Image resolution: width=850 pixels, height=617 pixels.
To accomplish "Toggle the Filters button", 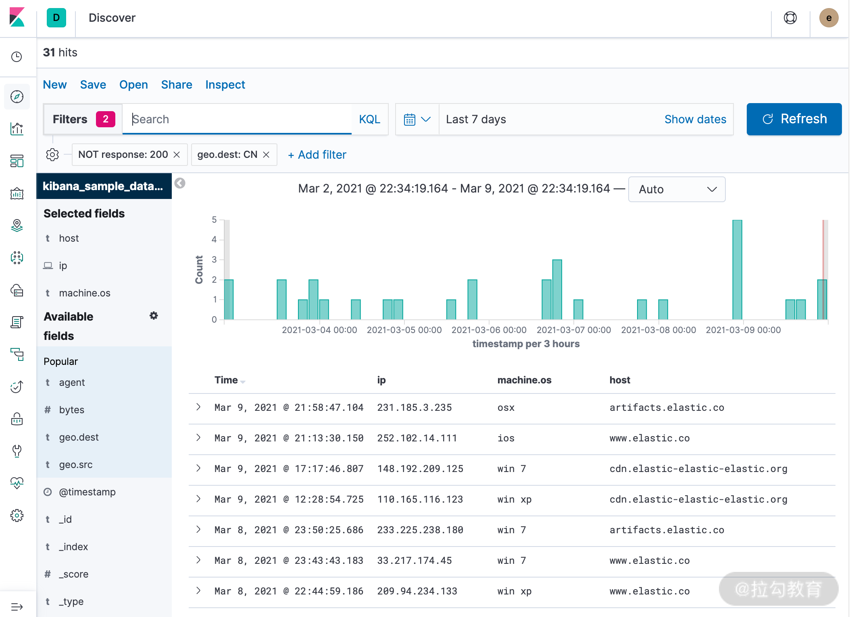I will 83,119.
